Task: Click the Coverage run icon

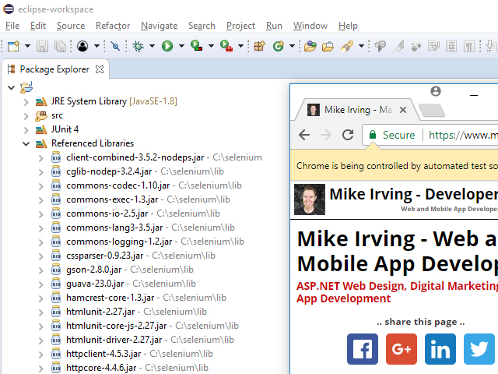Action: click(x=197, y=45)
